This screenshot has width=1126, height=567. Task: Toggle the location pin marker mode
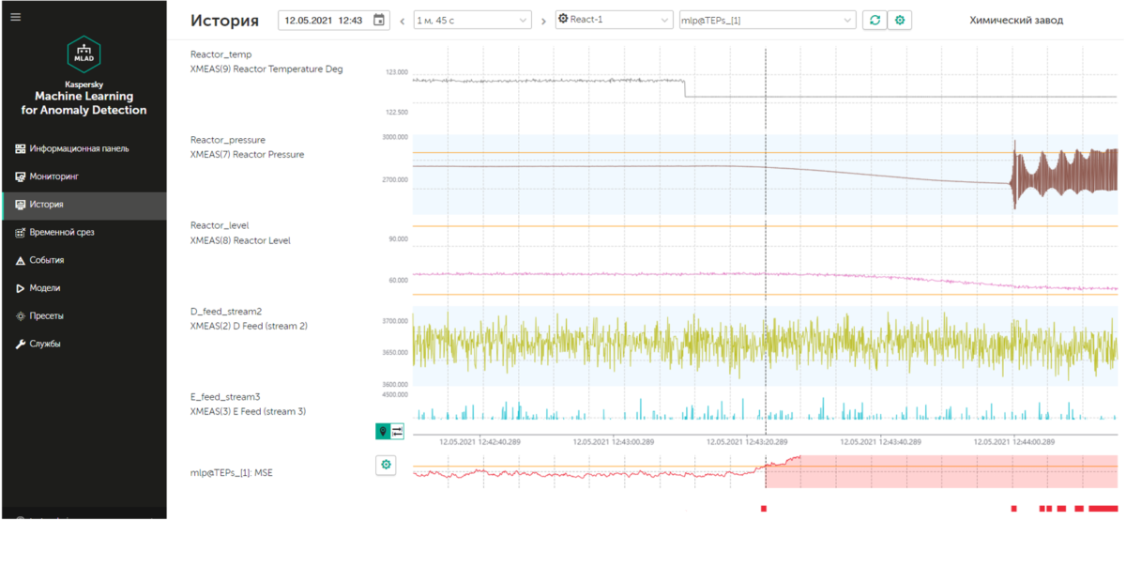383,431
